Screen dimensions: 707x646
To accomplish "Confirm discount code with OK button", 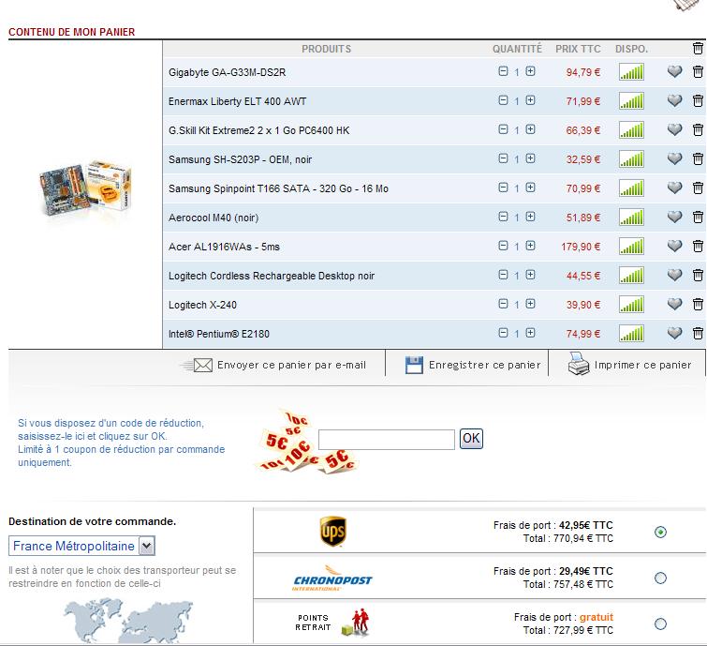I will pos(471,439).
